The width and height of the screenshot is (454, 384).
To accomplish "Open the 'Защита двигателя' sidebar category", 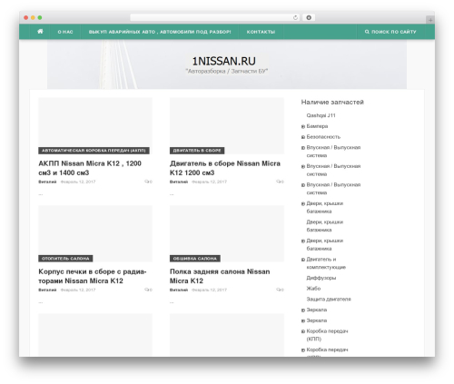I will (329, 299).
